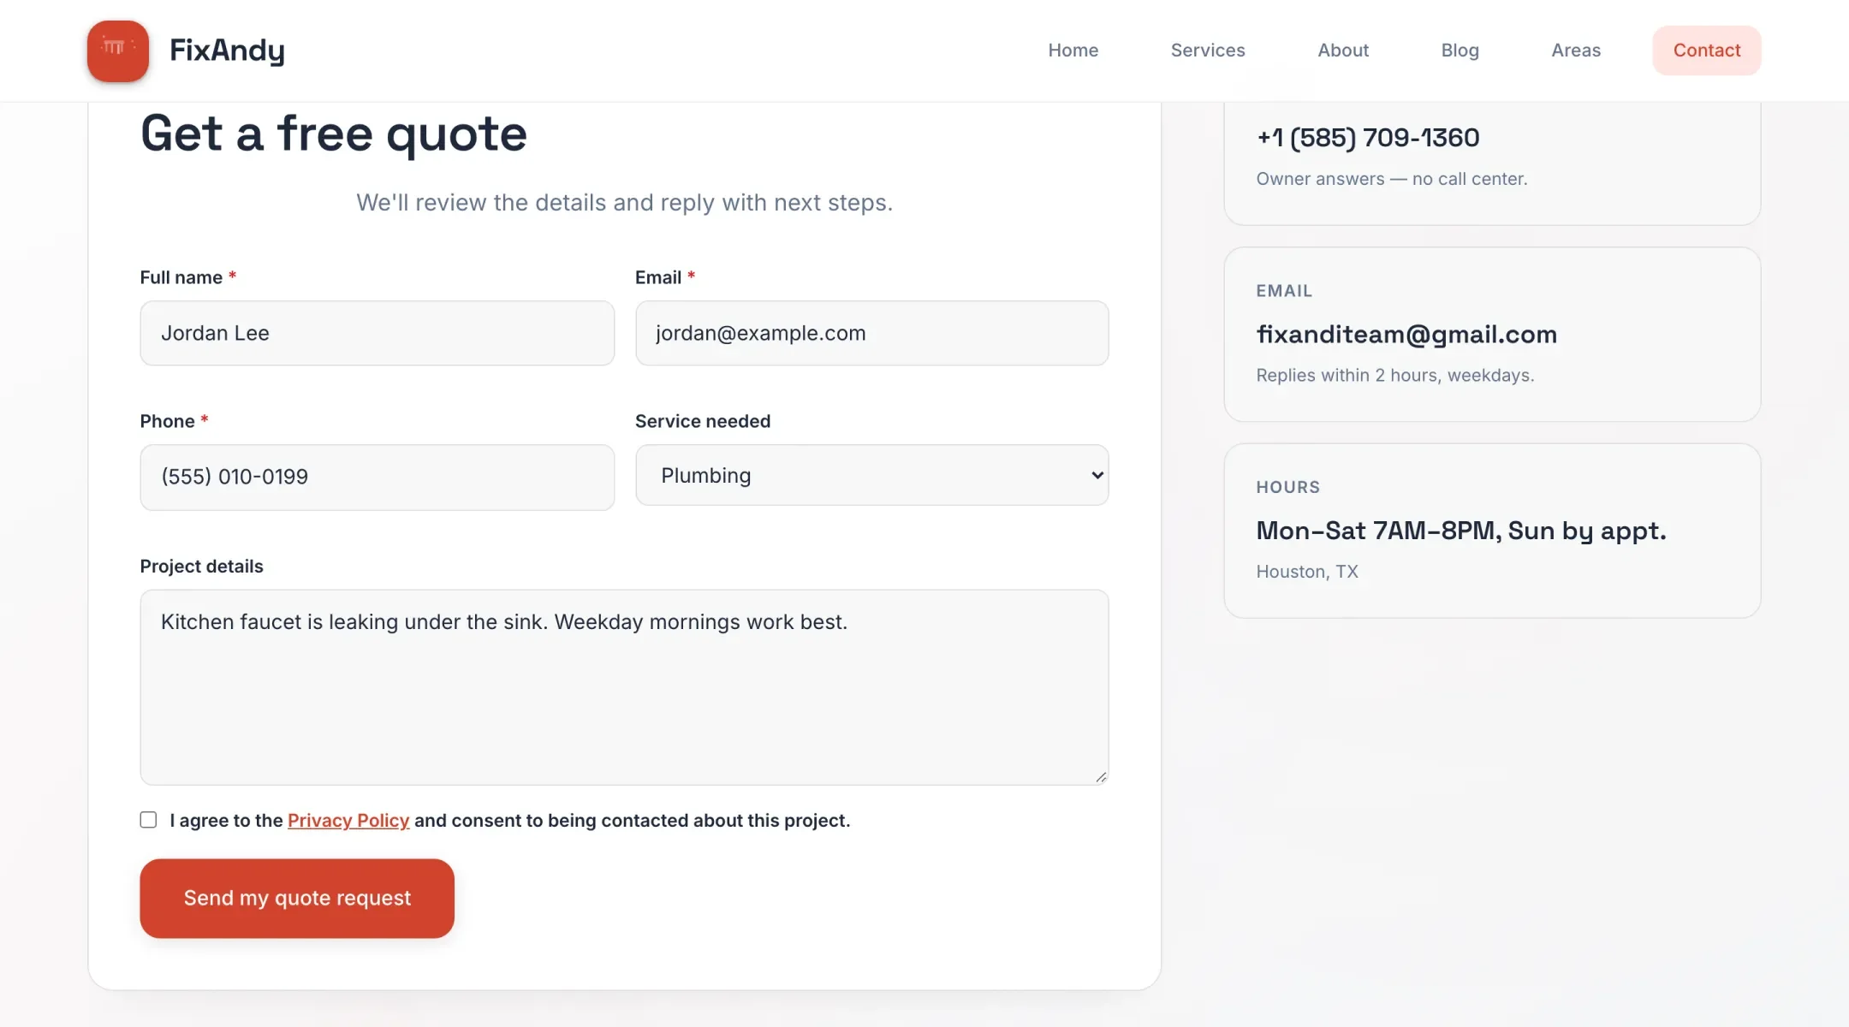Focus the Full name input field

377,333
